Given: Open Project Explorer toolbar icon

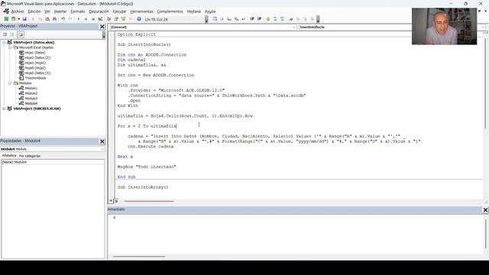Looking at the screenshot, I should click(x=108, y=19).
